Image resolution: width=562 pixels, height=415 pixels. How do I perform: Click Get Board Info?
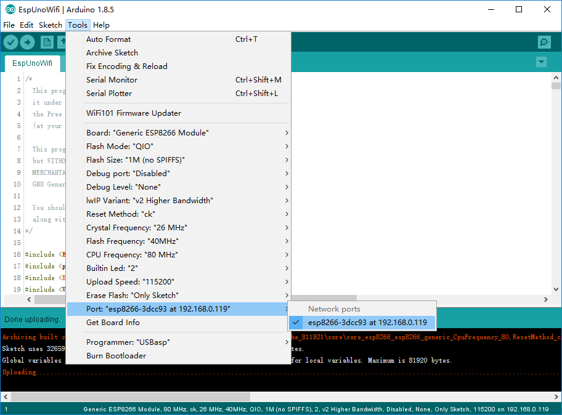pyautogui.click(x=113, y=322)
